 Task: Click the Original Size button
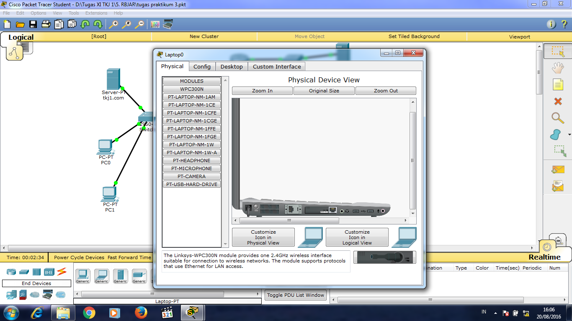tap(324, 91)
